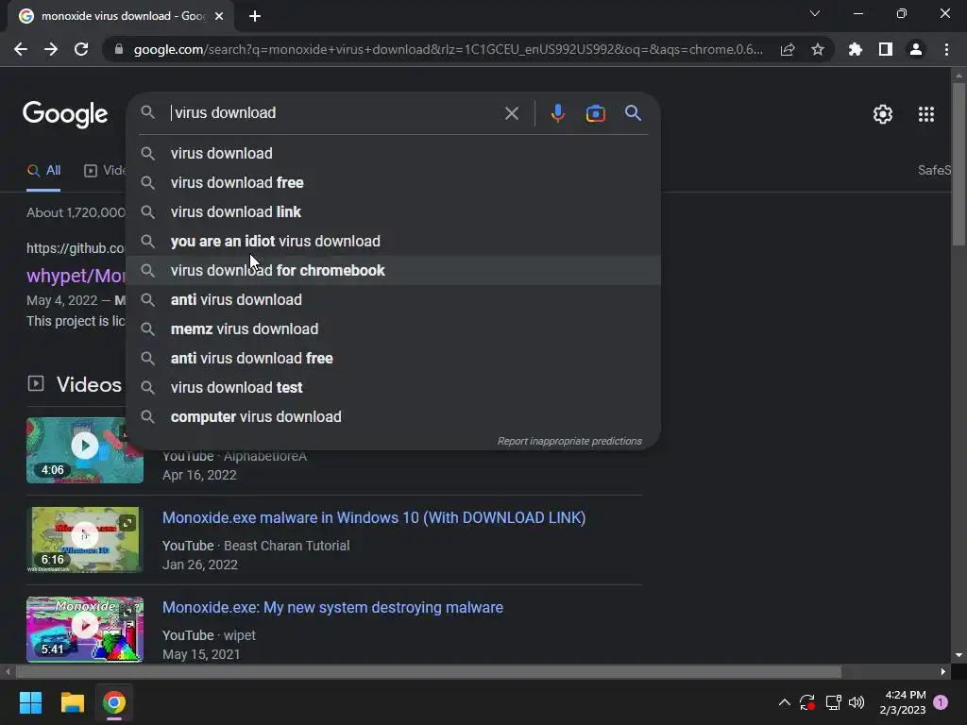Select 'virus download test' suggestion
This screenshot has height=725, width=967.
[394, 388]
